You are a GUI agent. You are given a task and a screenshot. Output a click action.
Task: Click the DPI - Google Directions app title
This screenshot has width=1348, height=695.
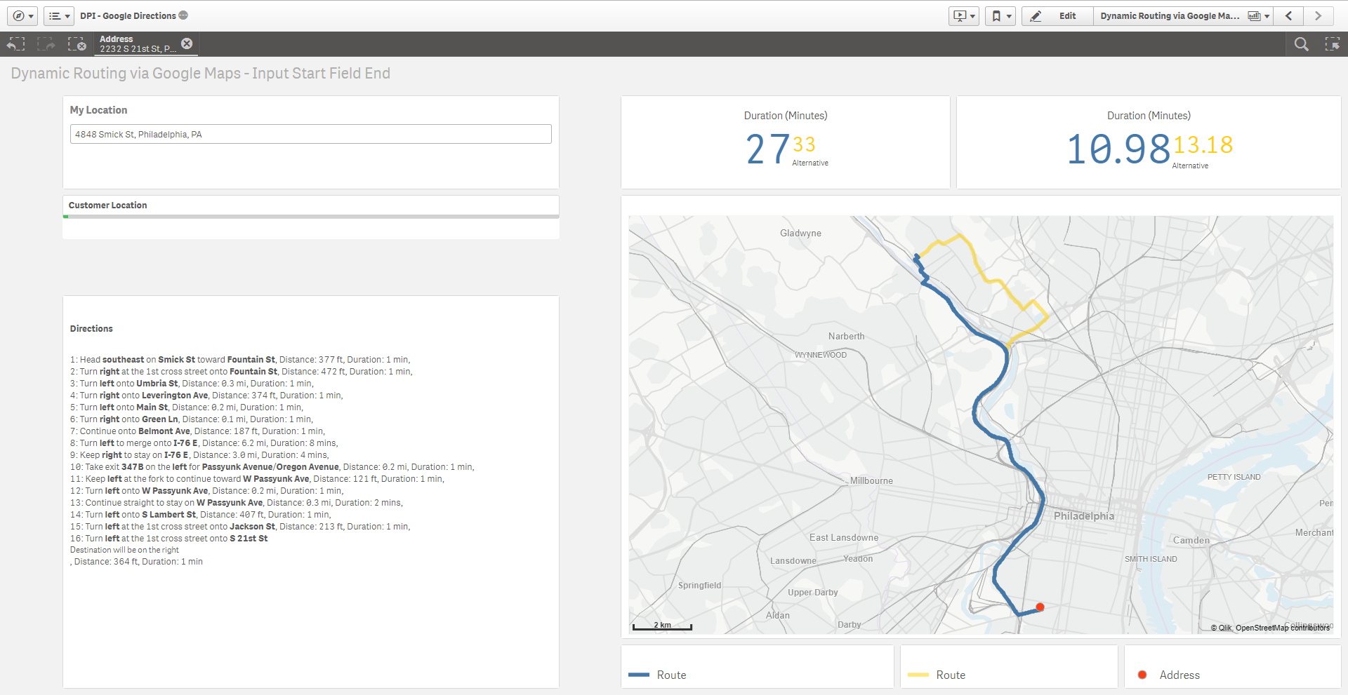128,15
